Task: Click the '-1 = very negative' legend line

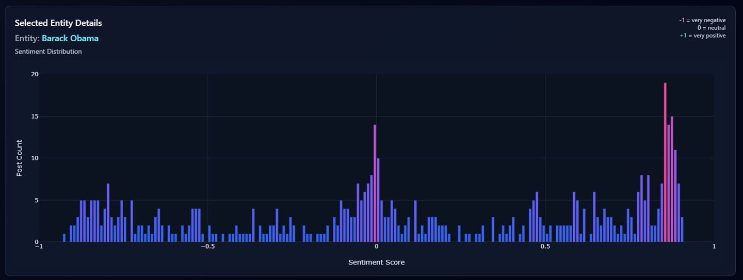Action: tap(702, 20)
